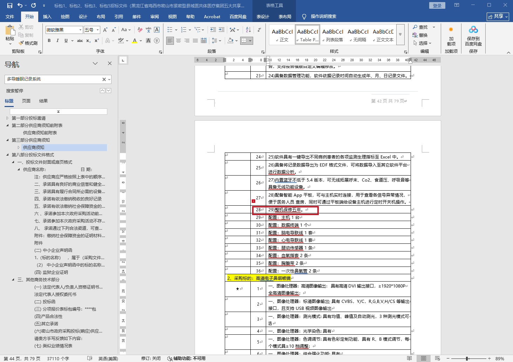The image size is (513, 362).
Task: Open the Add-ins (加载项) button
Action: coord(451,36)
